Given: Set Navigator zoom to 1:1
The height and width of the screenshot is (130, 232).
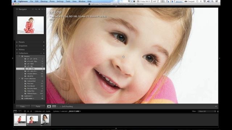Looking at the screenshot, I should (x=40, y=9).
